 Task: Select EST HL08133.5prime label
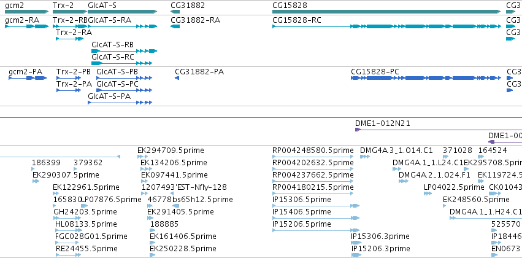tap(86, 224)
